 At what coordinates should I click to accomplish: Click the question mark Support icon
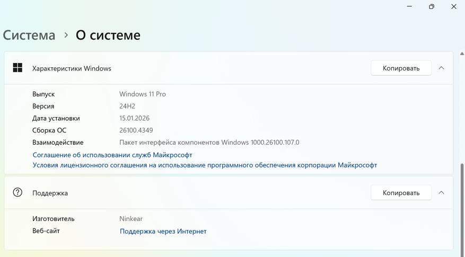17,192
